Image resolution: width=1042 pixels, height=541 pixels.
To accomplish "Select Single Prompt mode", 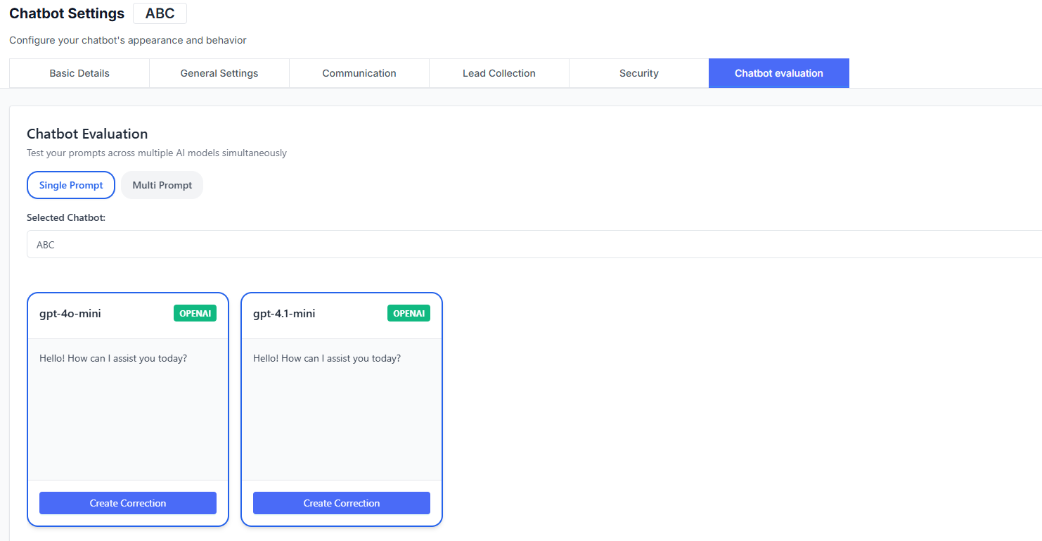I will (70, 184).
